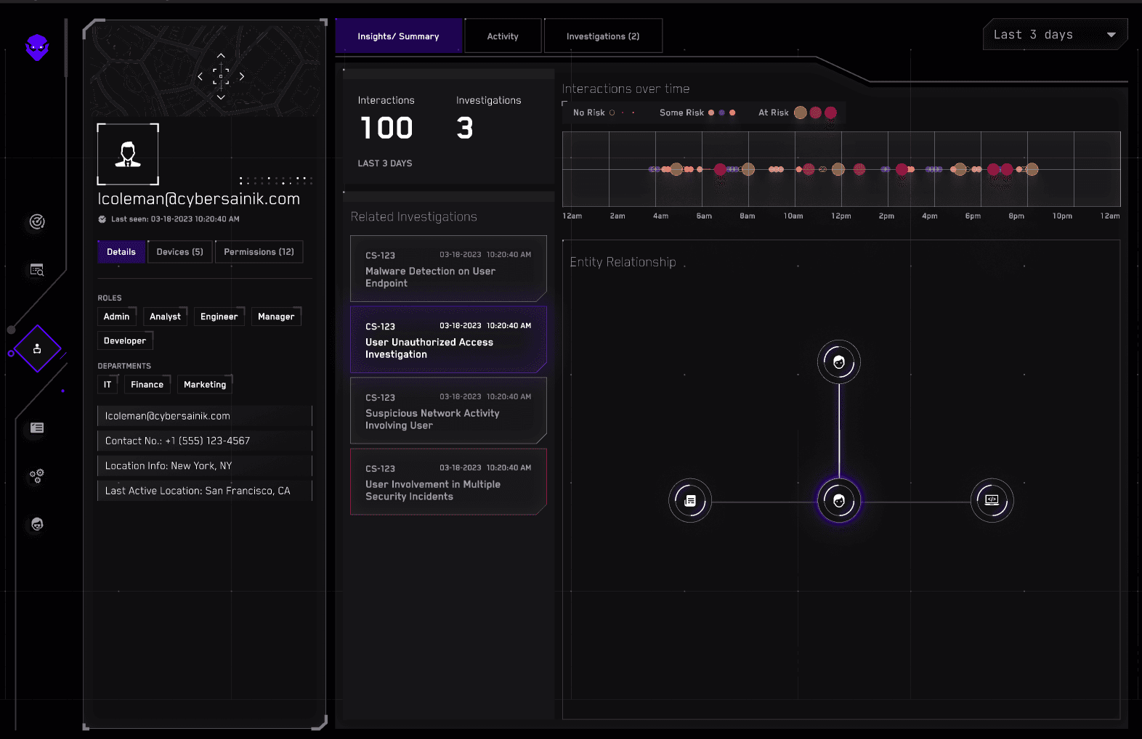Image resolution: width=1142 pixels, height=739 pixels.
Task: Pan the map up with chevron
Action: point(221,56)
